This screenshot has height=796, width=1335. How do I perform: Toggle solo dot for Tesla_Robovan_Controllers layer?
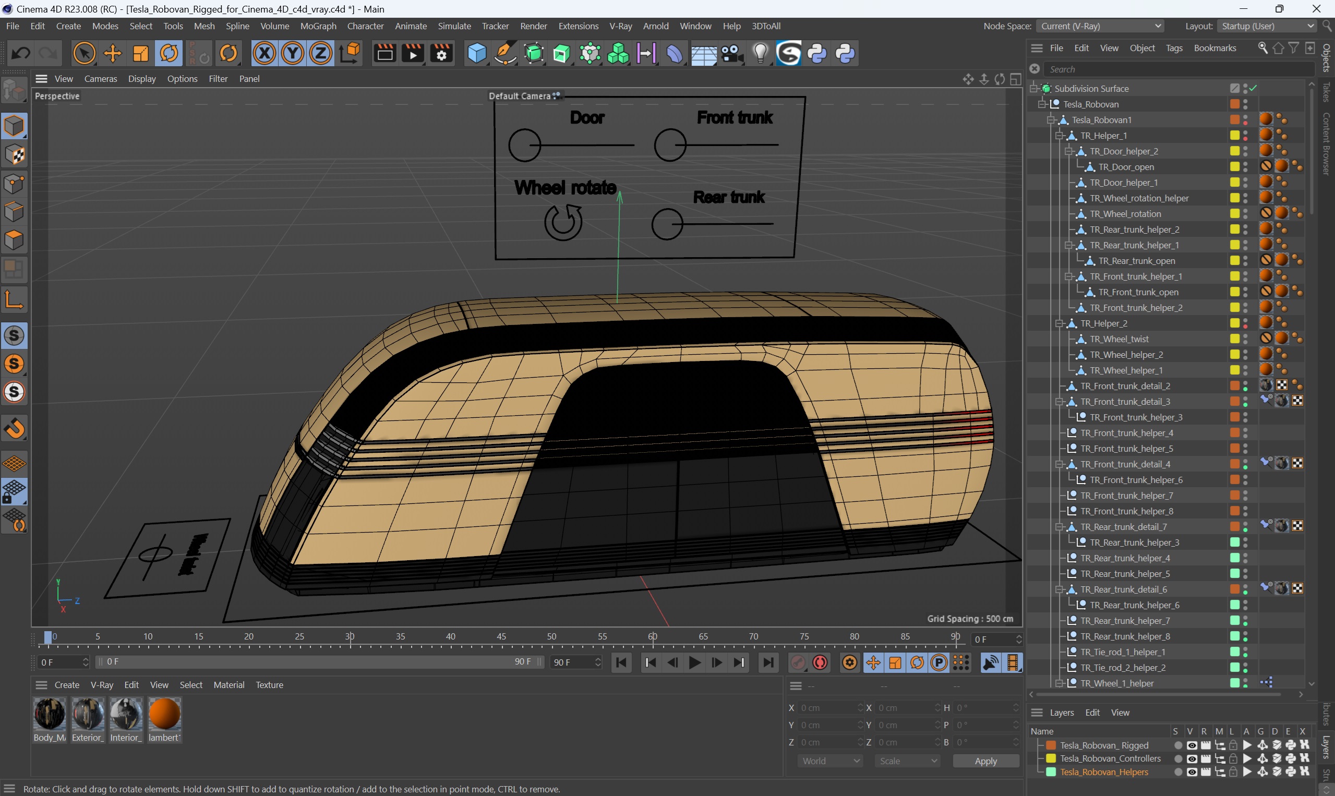pyautogui.click(x=1177, y=759)
